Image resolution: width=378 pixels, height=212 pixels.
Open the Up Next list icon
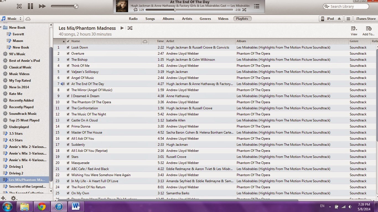pos(257,6)
